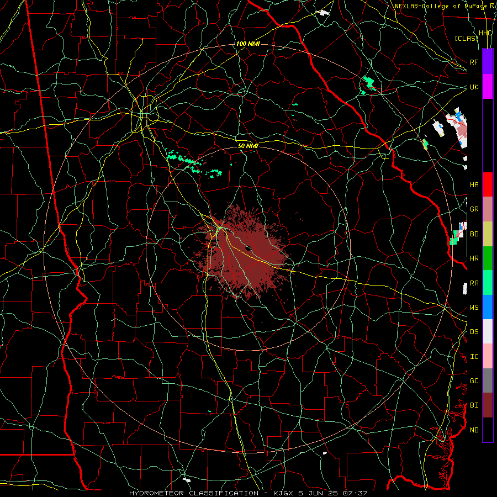
Task: Click the "HA" legend label
Action: [474, 184]
